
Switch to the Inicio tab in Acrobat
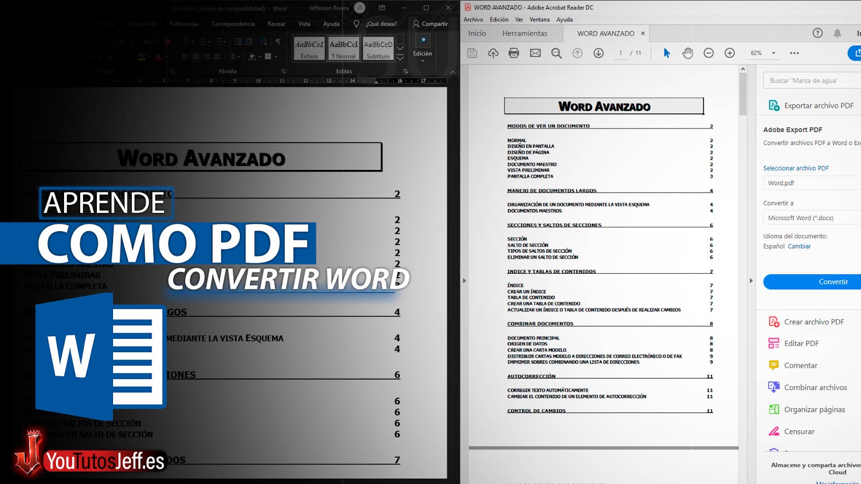pyautogui.click(x=477, y=33)
